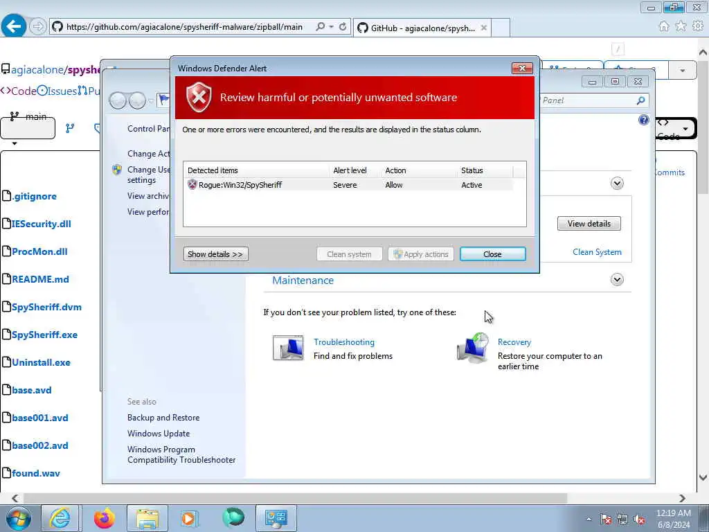Open the SpySheriff.dvm file
The width and height of the screenshot is (709, 532).
(x=46, y=307)
